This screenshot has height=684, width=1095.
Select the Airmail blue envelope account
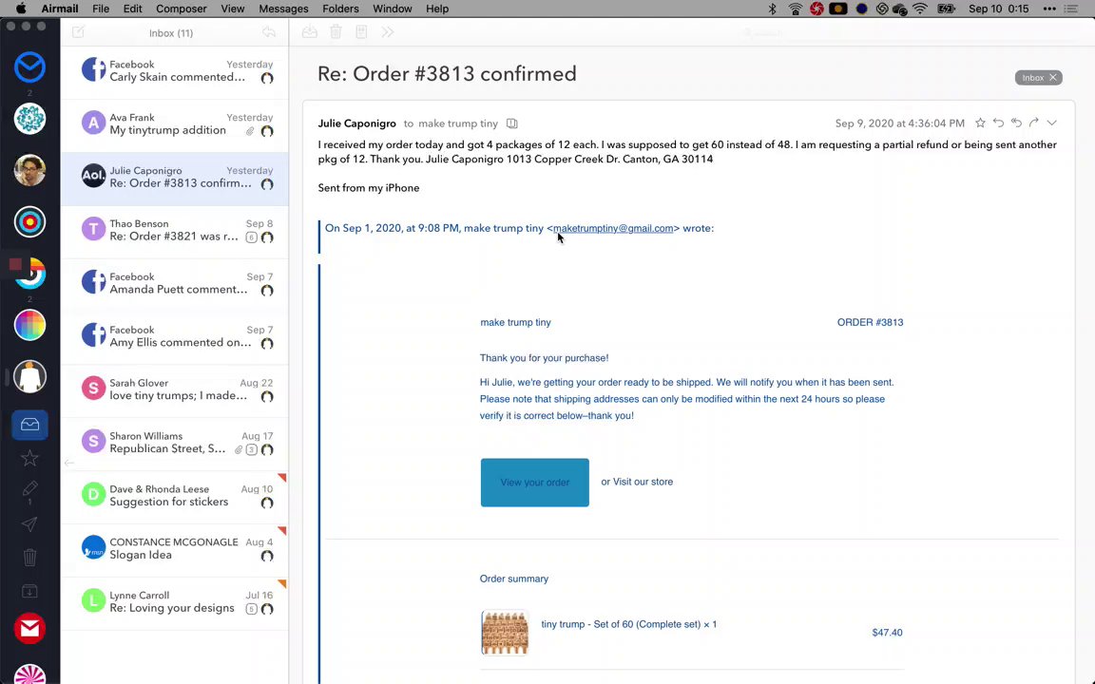coord(30,67)
